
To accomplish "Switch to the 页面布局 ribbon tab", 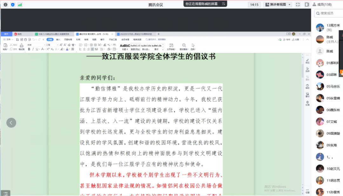I will (x=68, y=39).
